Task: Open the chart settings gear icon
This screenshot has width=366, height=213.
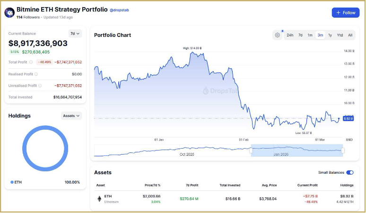Action: [x=277, y=35]
